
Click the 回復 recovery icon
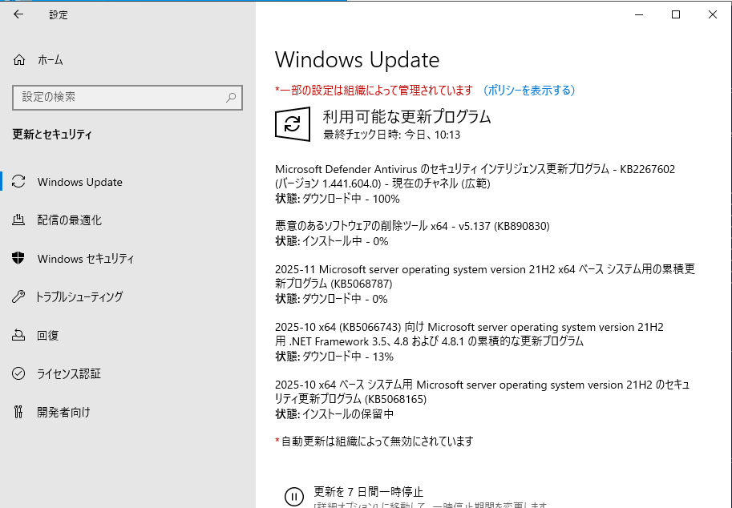pyautogui.click(x=19, y=336)
